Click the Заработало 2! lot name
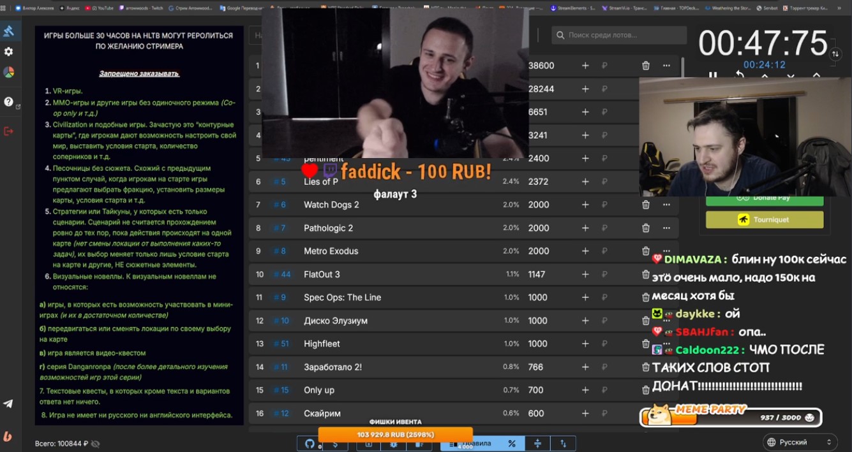The width and height of the screenshot is (852, 452). (x=333, y=367)
